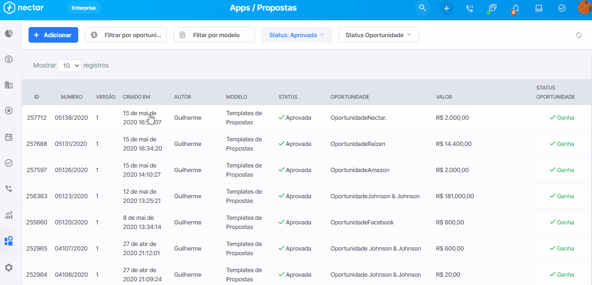Open the phone calls icon in sidebar
592x285 pixels.
(x=9, y=189)
